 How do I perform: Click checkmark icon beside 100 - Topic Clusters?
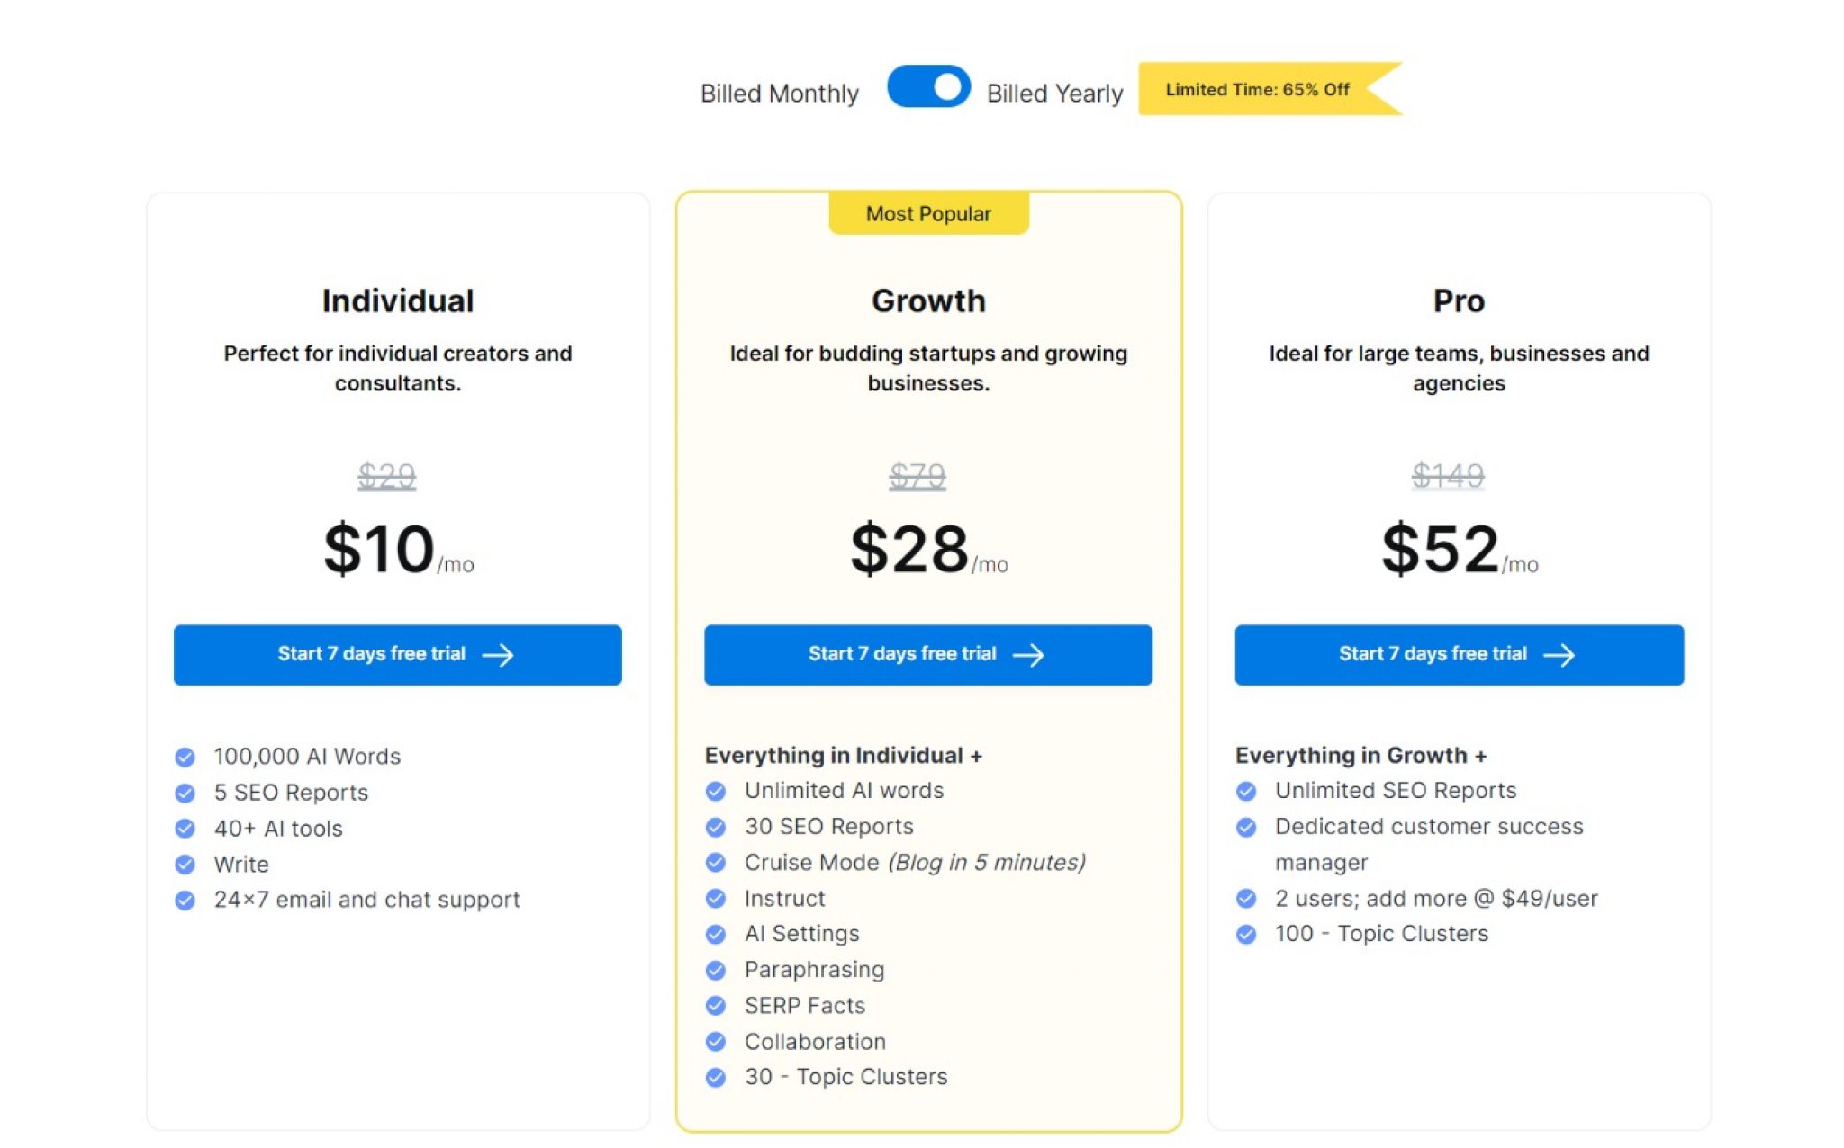point(1247,935)
